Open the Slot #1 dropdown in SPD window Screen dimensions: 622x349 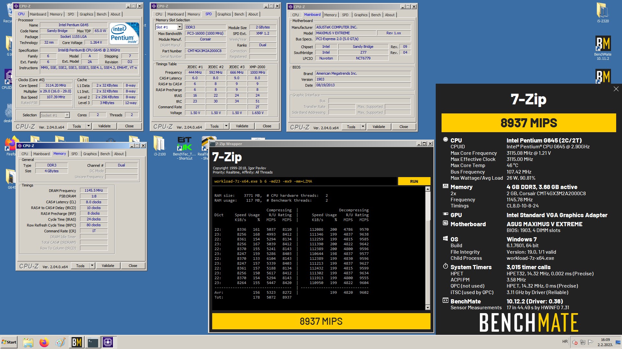179,27
